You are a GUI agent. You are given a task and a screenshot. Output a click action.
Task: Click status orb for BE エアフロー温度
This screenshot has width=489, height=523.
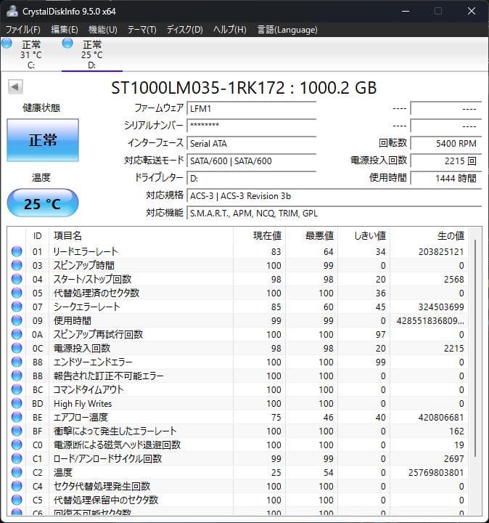[x=17, y=417]
